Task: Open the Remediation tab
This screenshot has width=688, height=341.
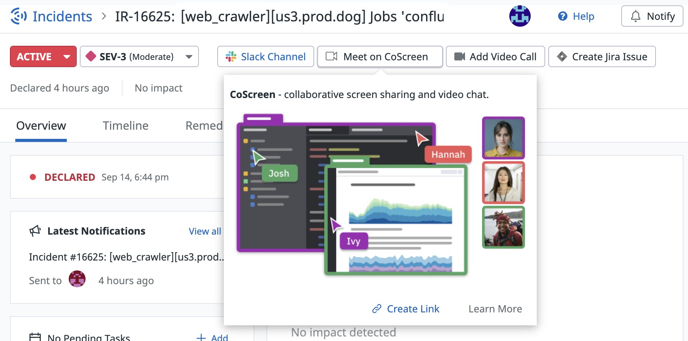Action: click(204, 125)
